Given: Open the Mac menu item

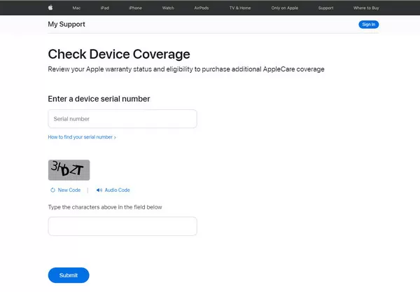Looking at the screenshot, I should (x=76, y=8).
